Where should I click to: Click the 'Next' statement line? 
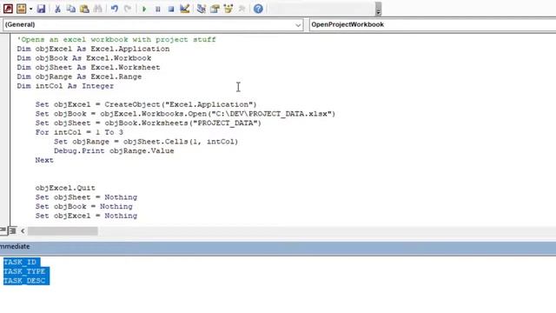44,160
